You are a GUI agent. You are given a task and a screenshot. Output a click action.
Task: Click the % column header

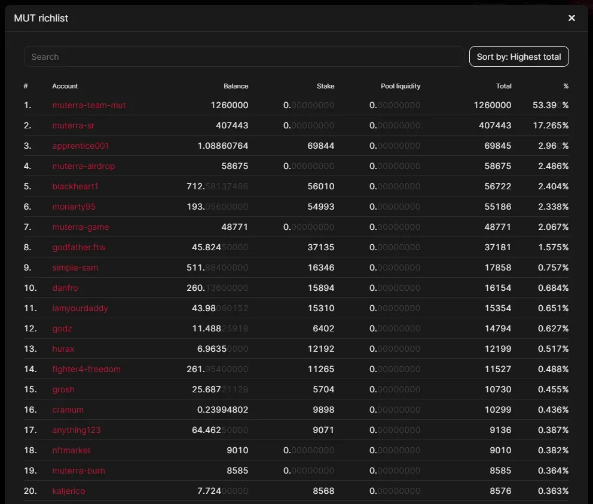coord(566,86)
